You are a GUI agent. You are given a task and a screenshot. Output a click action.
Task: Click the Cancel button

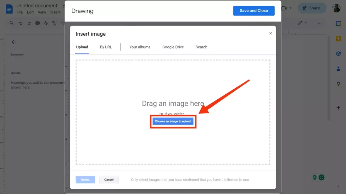click(x=109, y=180)
